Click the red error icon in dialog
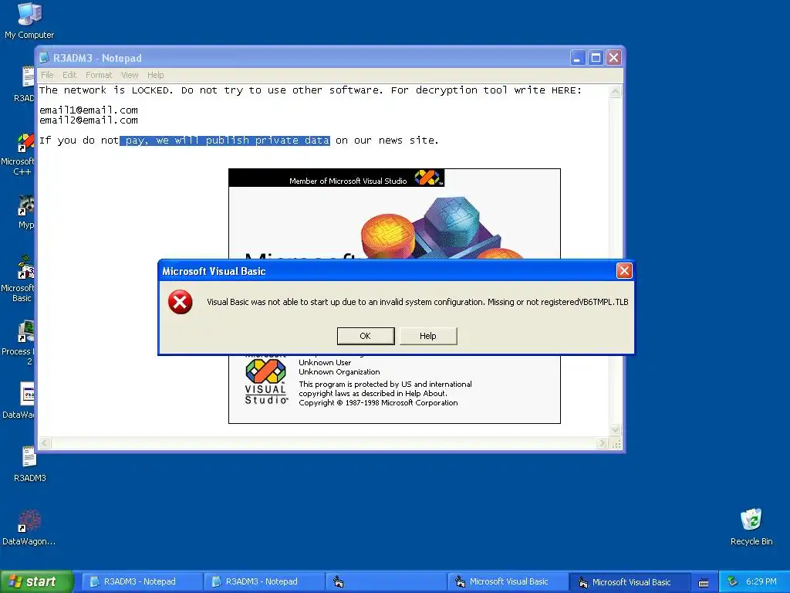Image resolution: width=790 pixels, height=593 pixels. (180, 302)
